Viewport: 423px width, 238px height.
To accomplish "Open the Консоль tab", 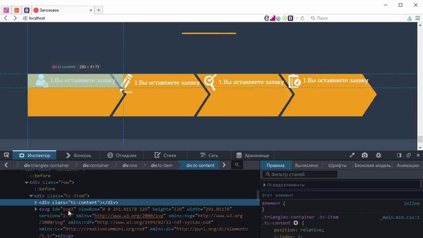I will coord(79,155).
